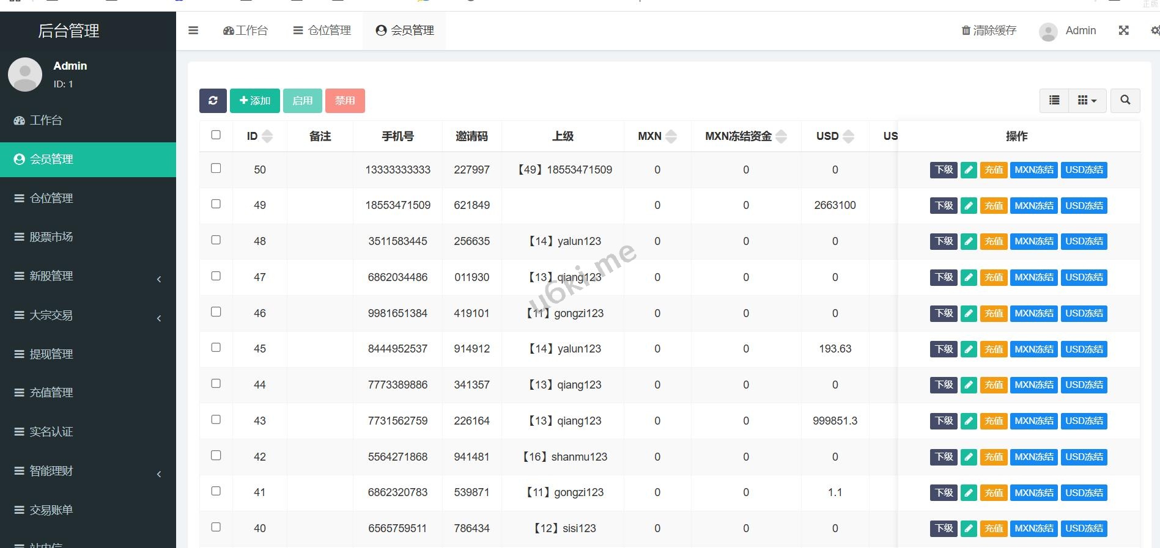This screenshot has width=1160, height=548.
Task: Switch to the 仓位管理 tab
Action: click(322, 31)
